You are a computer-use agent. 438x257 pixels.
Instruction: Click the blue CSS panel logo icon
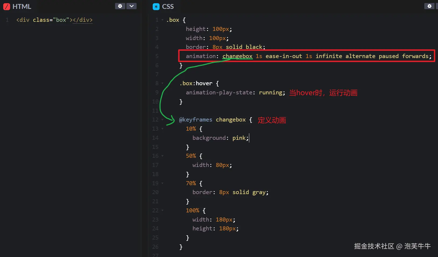156,6
